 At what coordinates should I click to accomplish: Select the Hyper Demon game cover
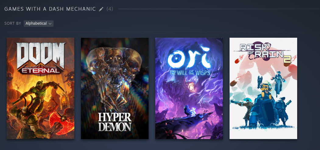click(x=115, y=88)
